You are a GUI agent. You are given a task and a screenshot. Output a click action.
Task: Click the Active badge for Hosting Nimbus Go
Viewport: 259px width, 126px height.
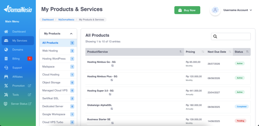coord(240,63)
